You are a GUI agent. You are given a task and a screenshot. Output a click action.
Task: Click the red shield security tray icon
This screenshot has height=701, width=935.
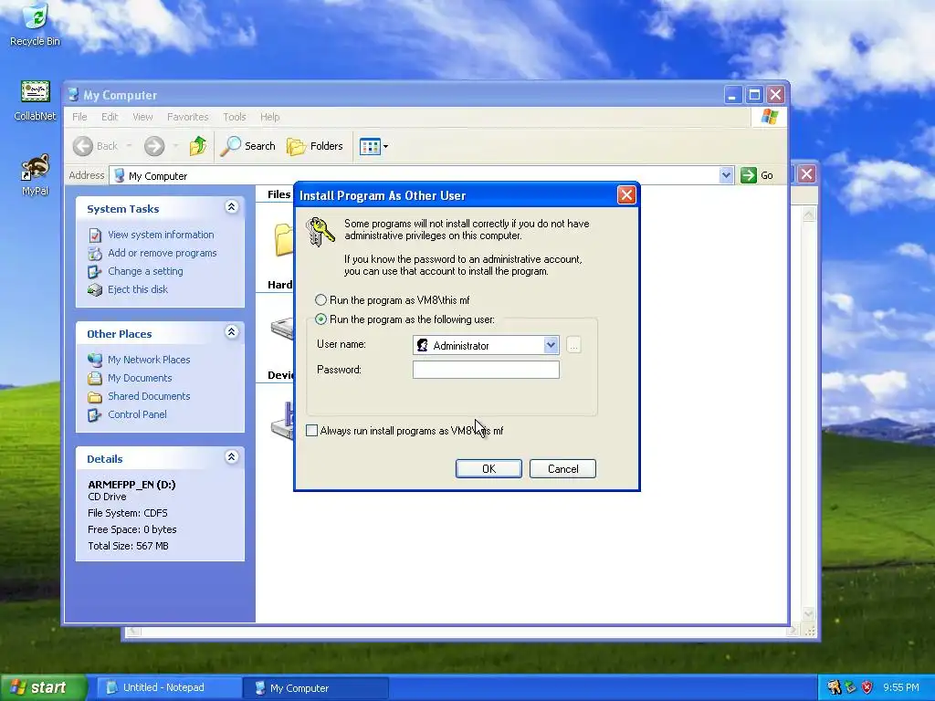(867, 688)
